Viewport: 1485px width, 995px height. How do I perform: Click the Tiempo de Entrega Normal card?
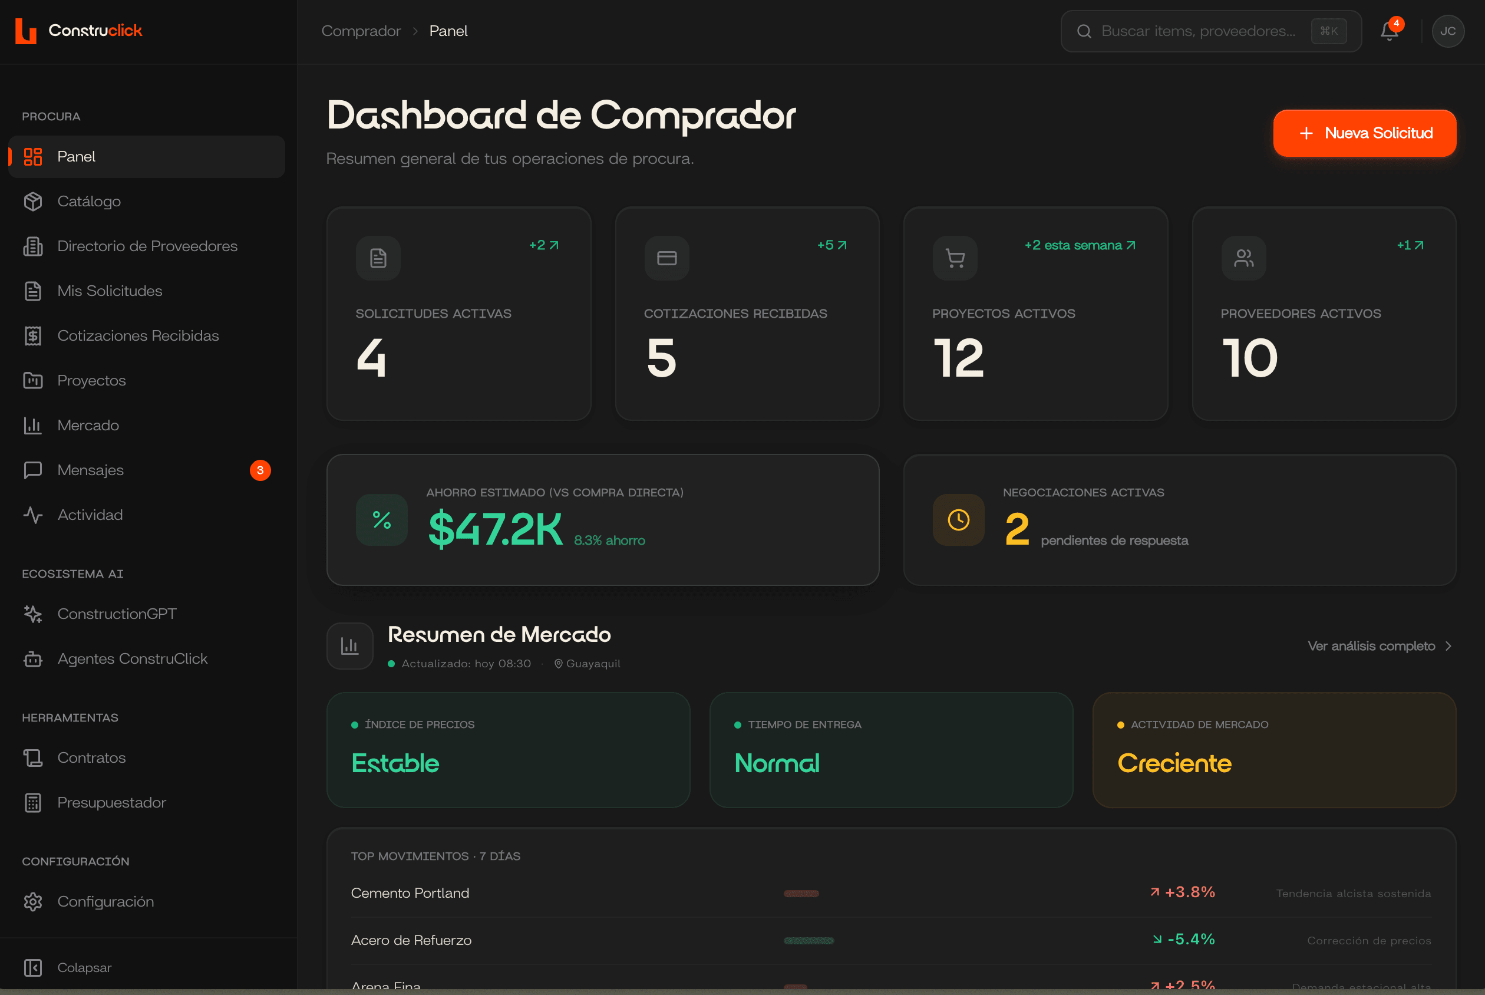(891, 749)
